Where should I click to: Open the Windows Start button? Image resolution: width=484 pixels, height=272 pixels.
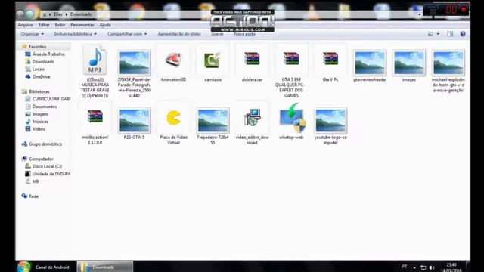pyautogui.click(x=23, y=267)
